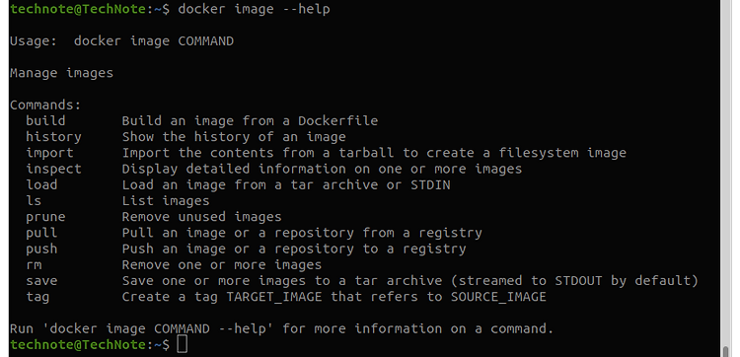Click the 'Usage:' line text
740x357 pixels.
(121, 41)
